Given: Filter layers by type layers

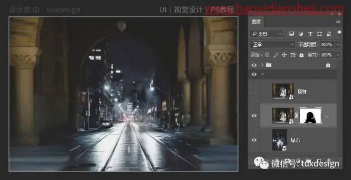Looking at the screenshot, I should point(310,34).
